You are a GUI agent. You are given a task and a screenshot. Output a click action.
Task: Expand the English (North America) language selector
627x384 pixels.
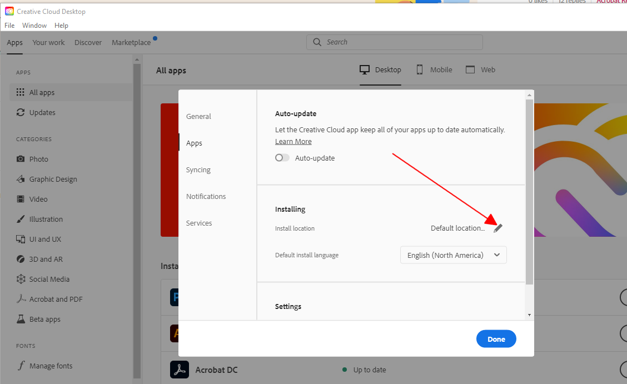coord(453,255)
